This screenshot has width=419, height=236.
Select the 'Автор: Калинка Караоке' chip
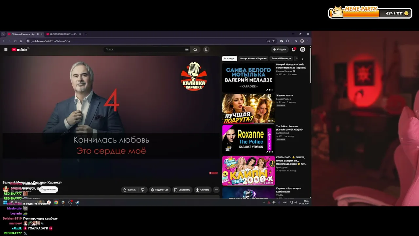click(253, 59)
